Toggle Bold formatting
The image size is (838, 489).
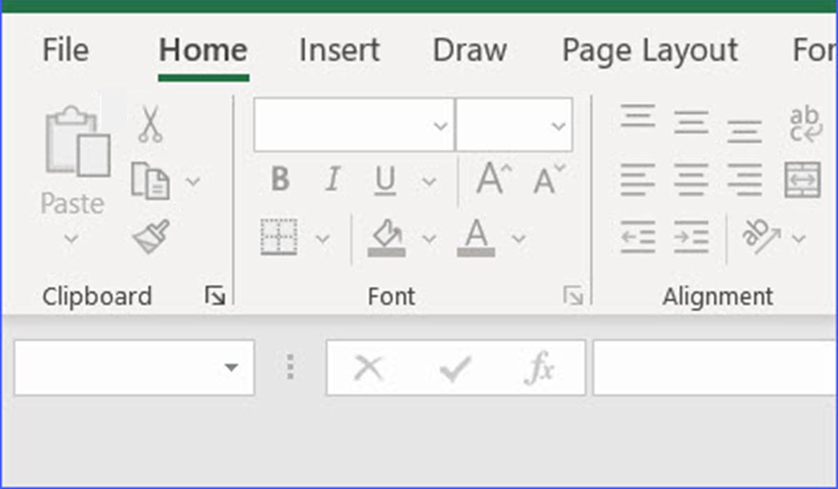pyautogui.click(x=280, y=180)
